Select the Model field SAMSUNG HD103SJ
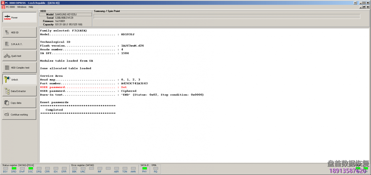Image resolution: width=371 pixels, height=175 pixels. coord(70,14)
